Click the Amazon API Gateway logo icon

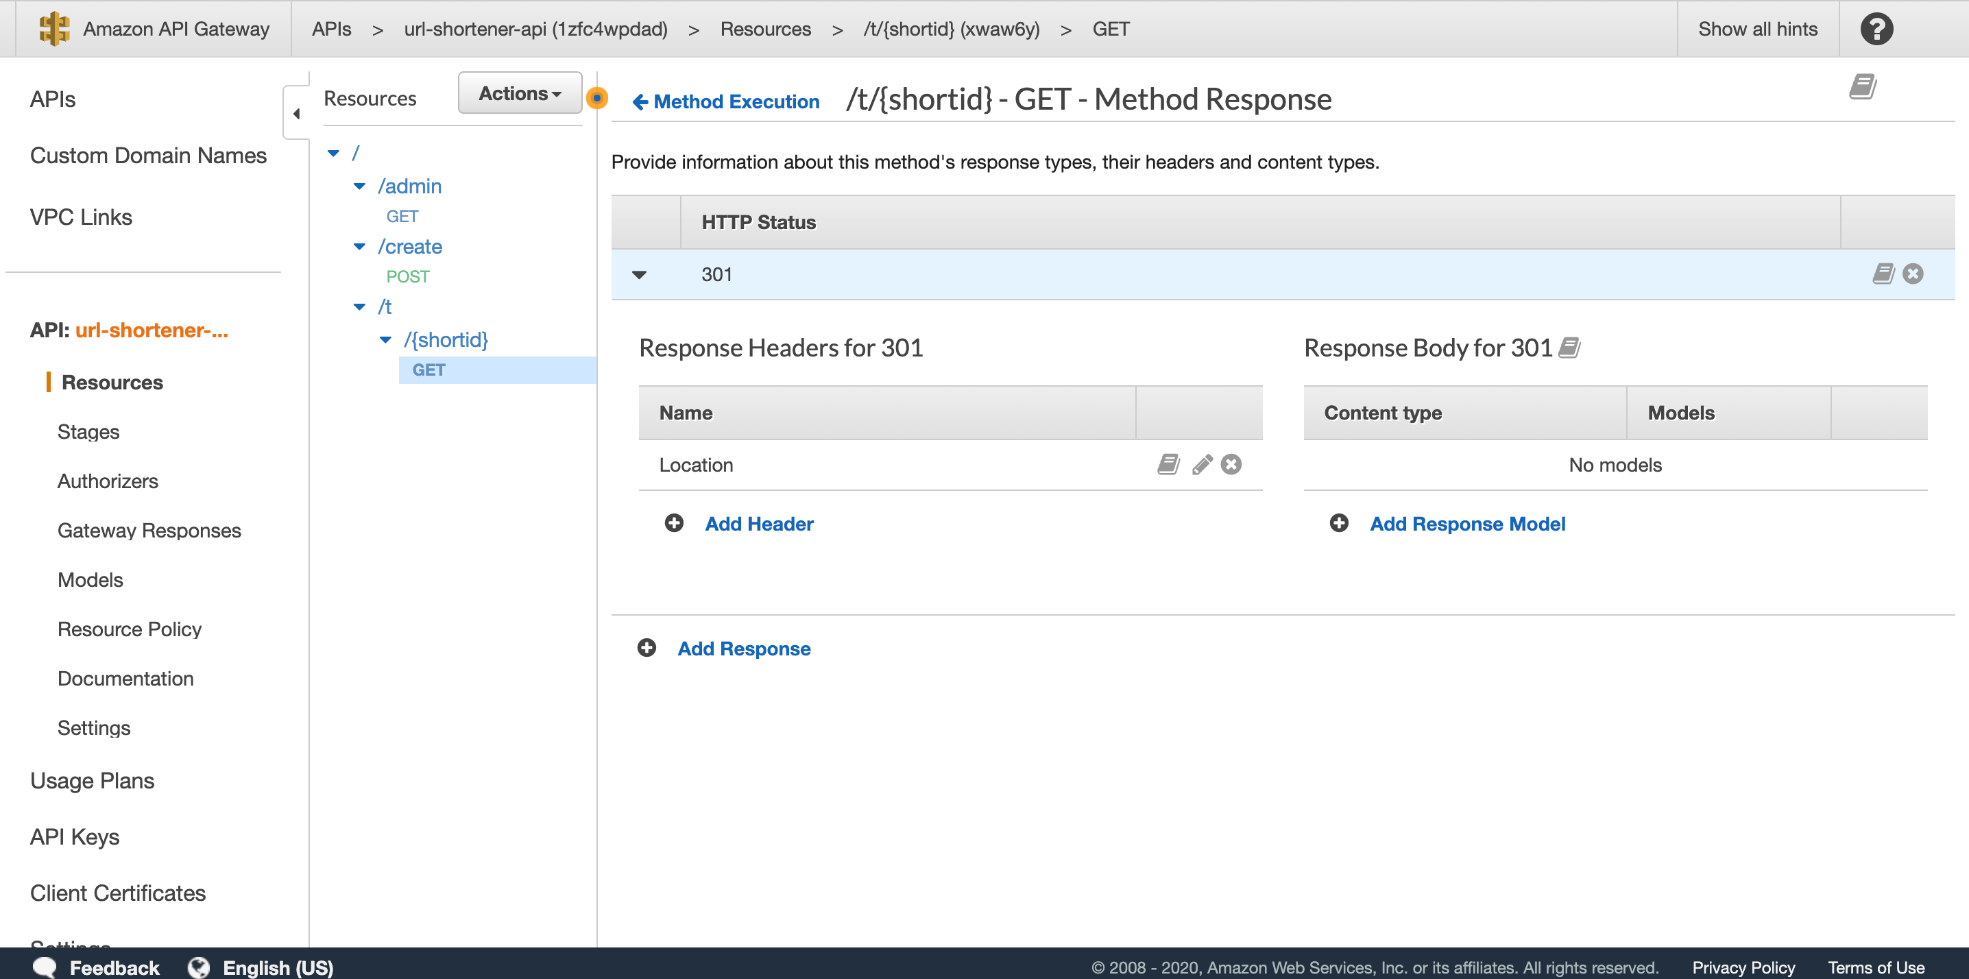pos(56,29)
